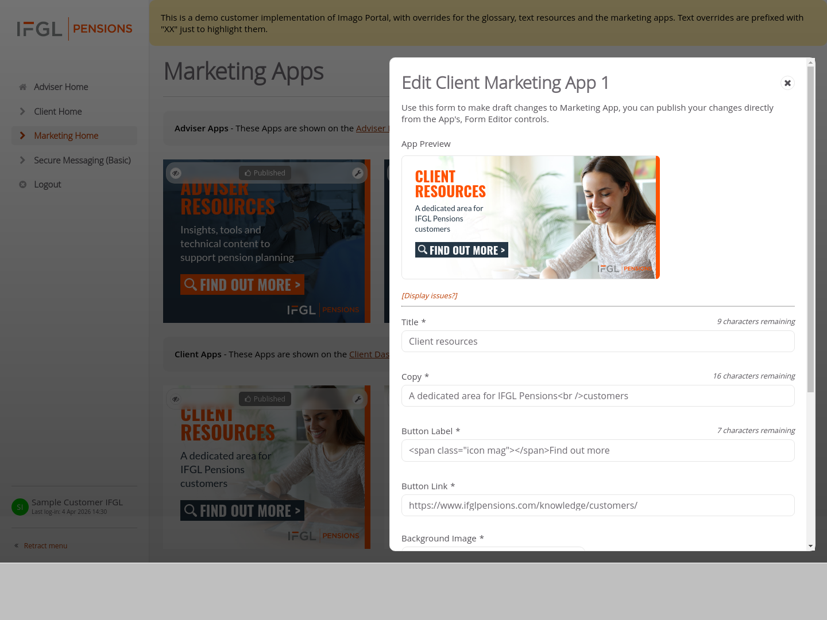This screenshot has height=620, width=827.
Task: Click the SI user avatar
Action: [x=20, y=507]
